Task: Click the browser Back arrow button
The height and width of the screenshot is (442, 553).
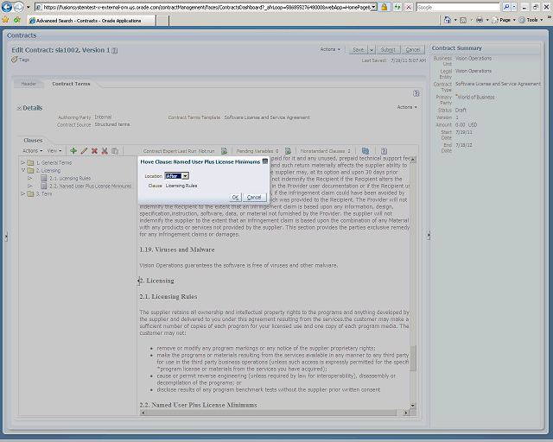Action: [6, 7]
